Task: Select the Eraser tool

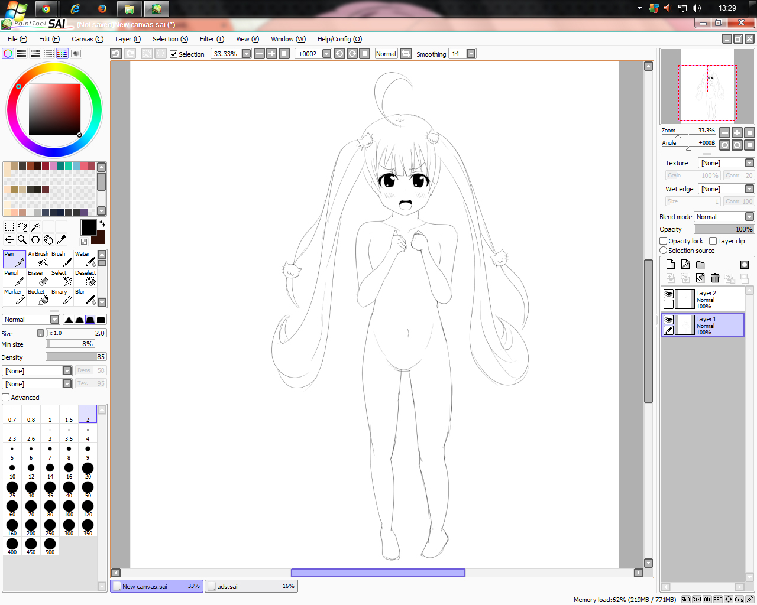Action: (x=38, y=278)
